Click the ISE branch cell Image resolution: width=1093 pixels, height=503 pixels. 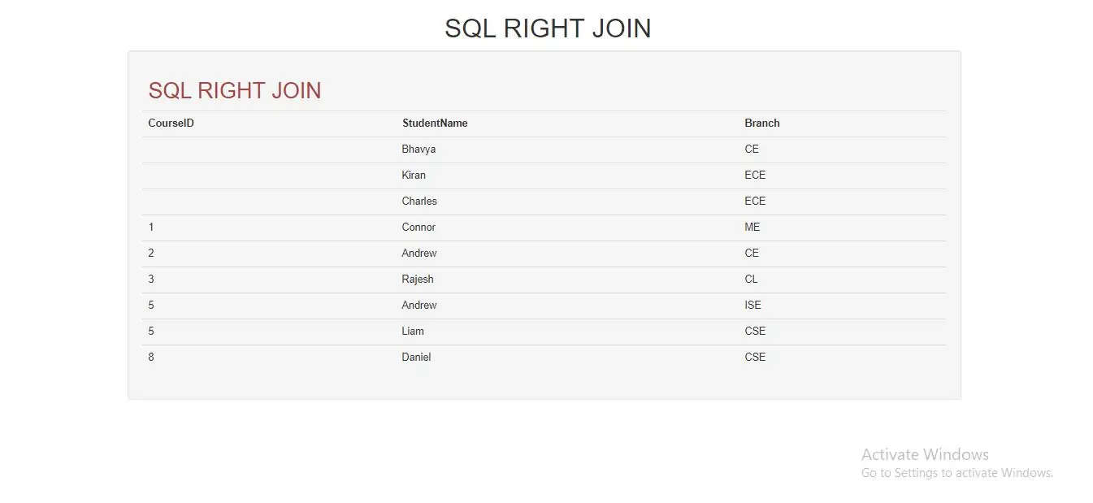753,306
